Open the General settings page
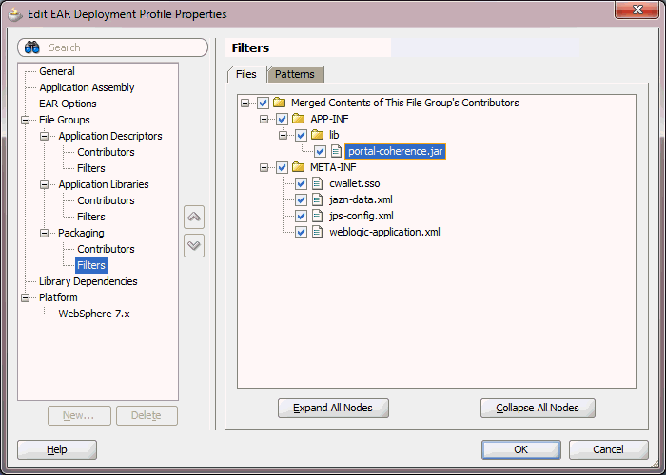Viewport: 666px width, 475px height. click(57, 71)
